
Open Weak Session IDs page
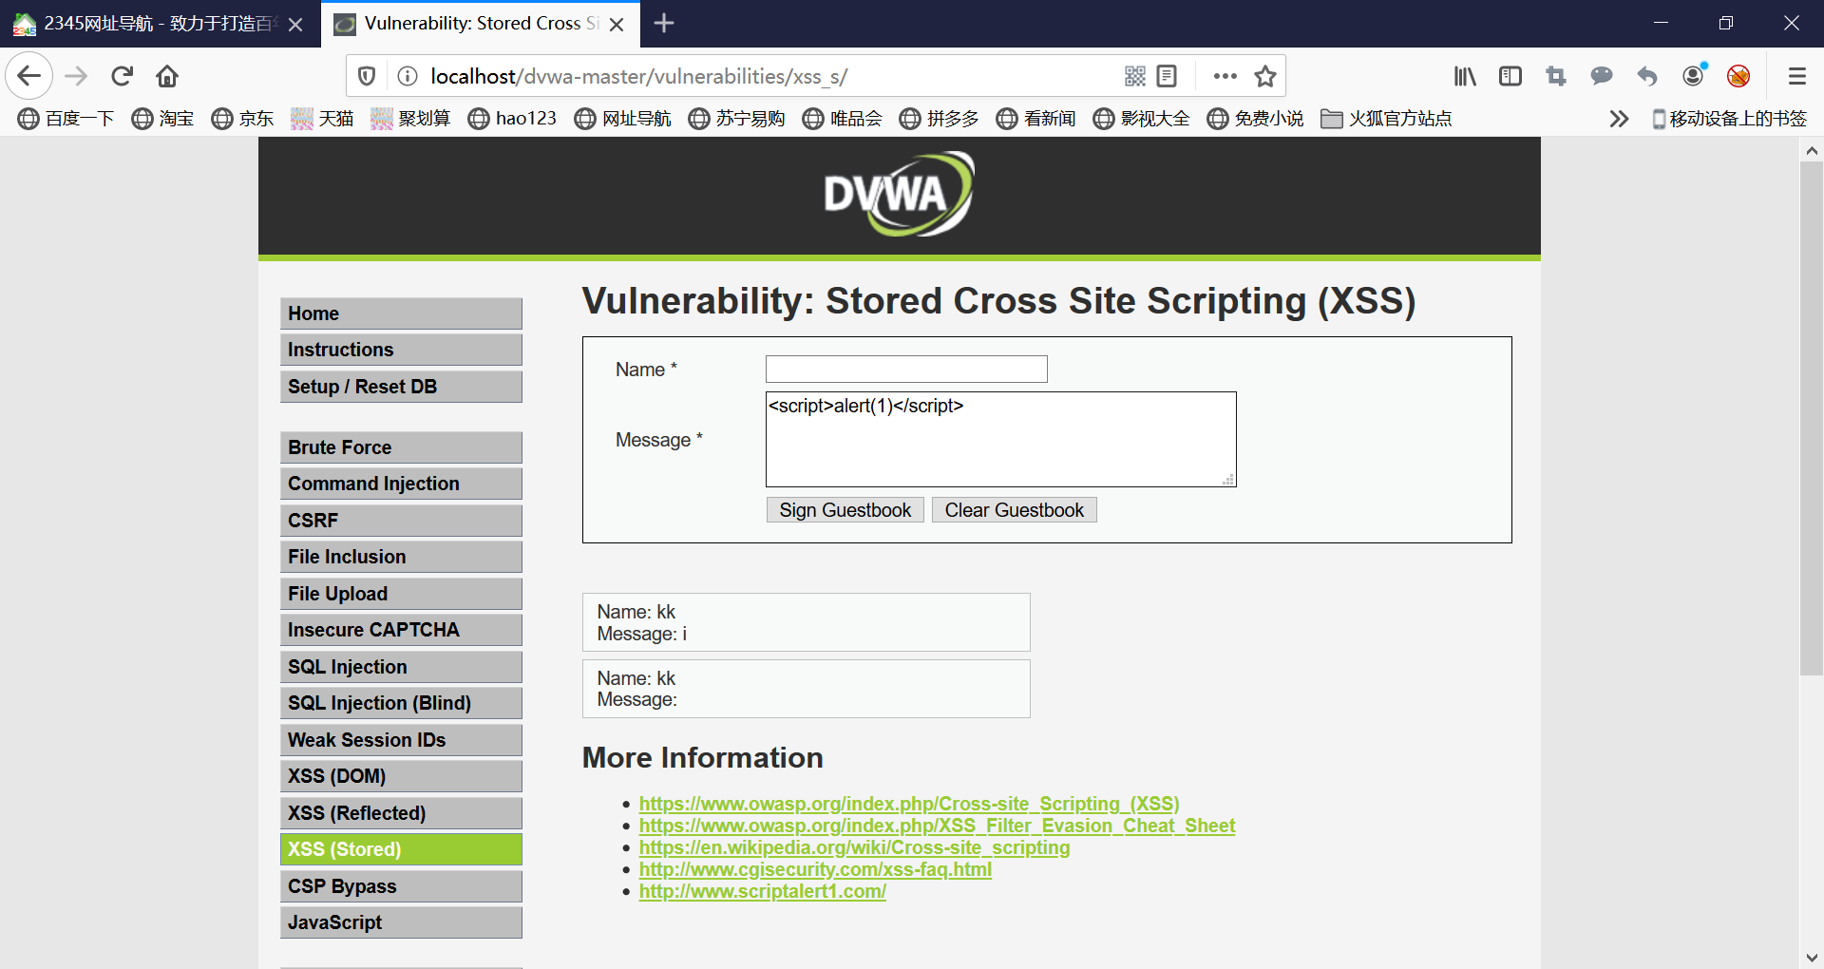point(401,740)
